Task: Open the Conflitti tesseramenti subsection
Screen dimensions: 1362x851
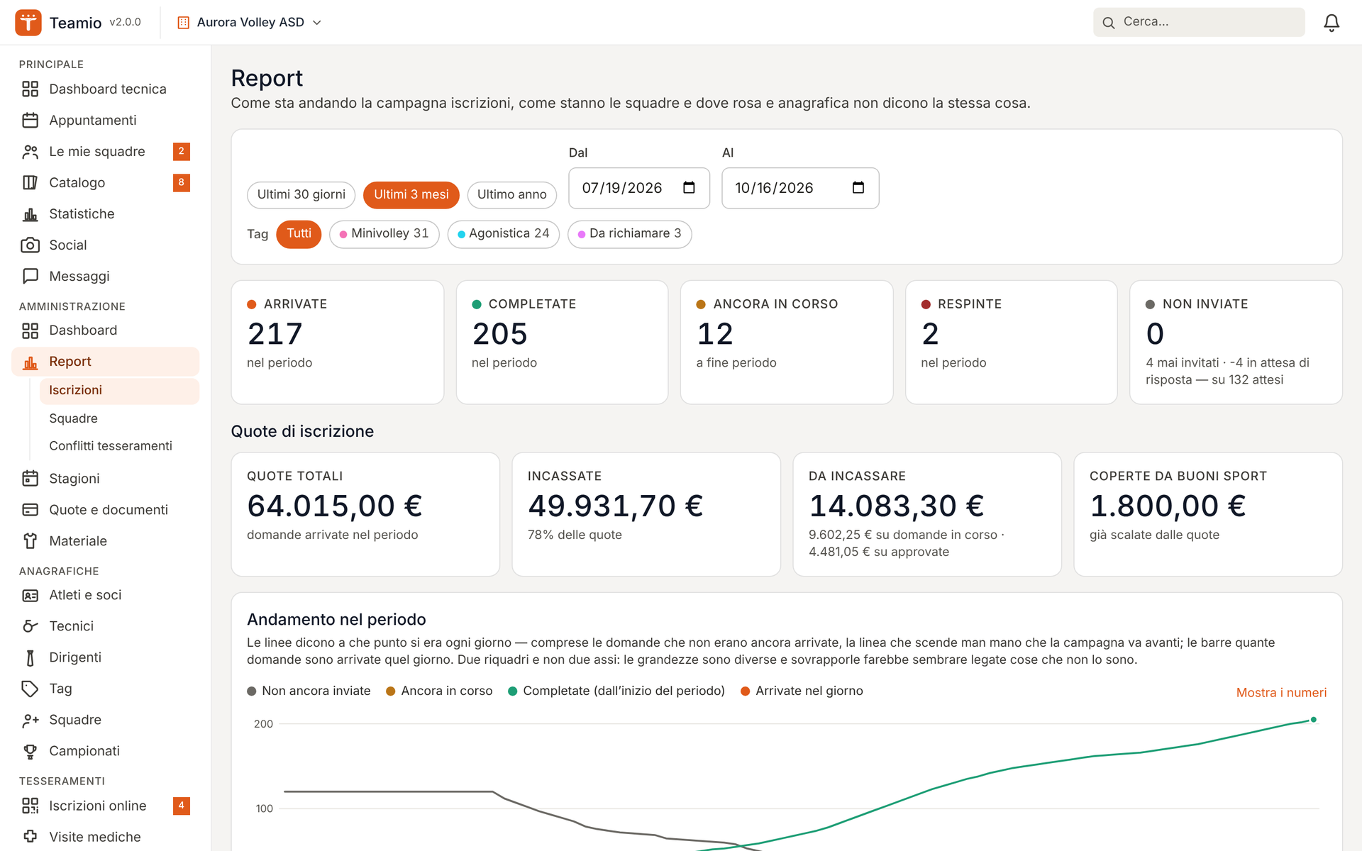Action: coord(120,446)
